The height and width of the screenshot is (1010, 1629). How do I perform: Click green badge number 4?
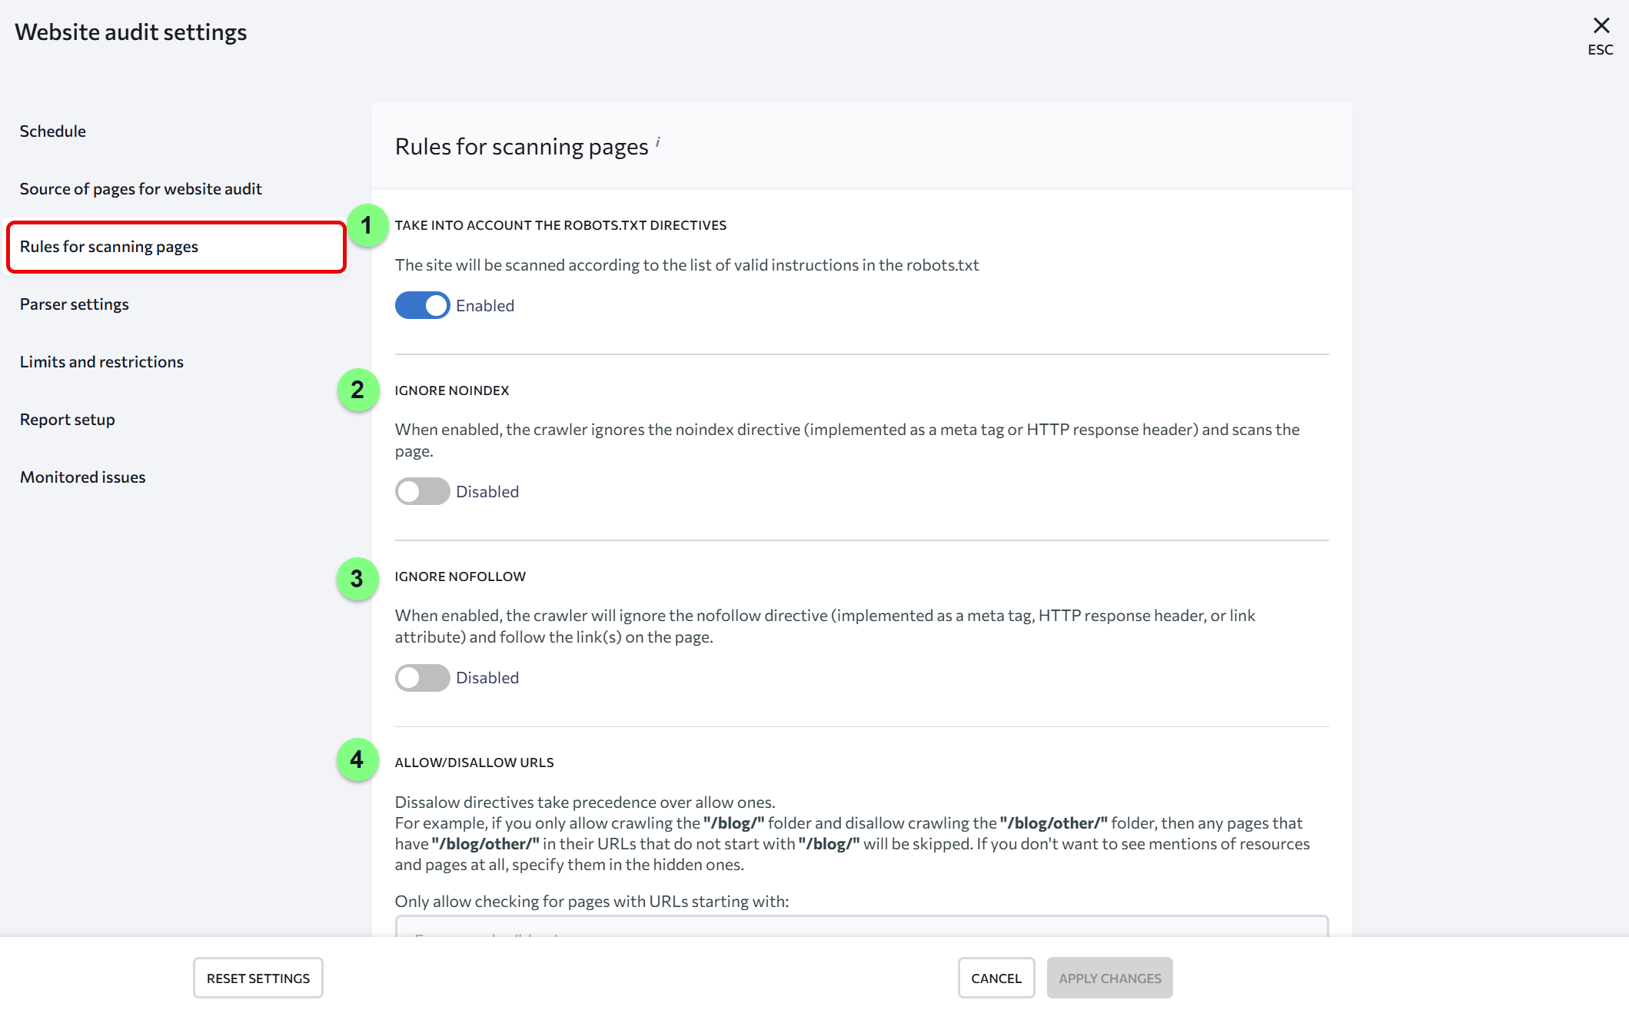[x=357, y=759]
